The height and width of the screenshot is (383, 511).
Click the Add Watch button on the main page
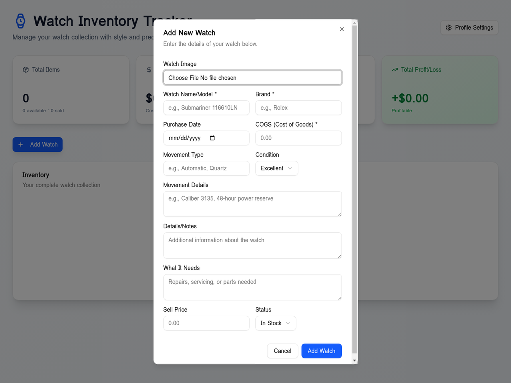pyautogui.click(x=38, y=144)
